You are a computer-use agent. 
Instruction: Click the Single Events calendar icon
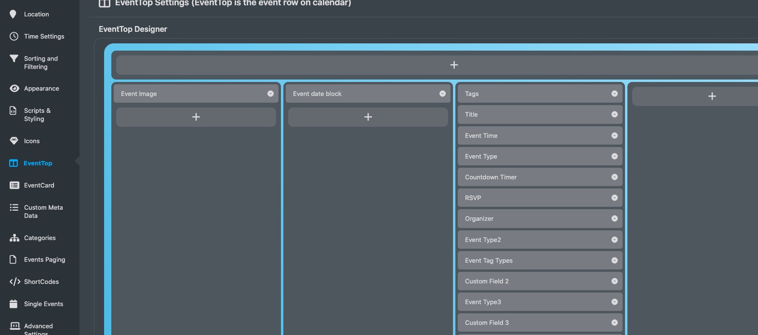tap(13, 304)
